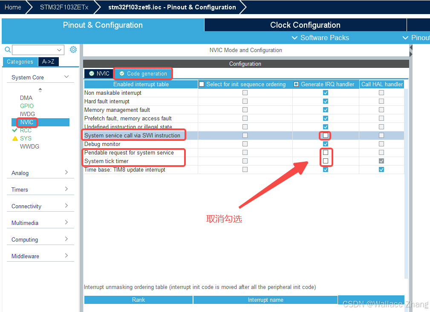Uncheck Generate IRQ handler for Non maskable interrupt
The width and height of the screenshot is (430, 312).
[326, 93]
